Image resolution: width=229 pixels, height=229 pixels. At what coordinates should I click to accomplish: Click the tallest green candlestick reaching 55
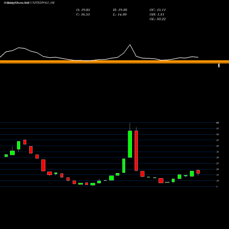[x=130, y=144]
